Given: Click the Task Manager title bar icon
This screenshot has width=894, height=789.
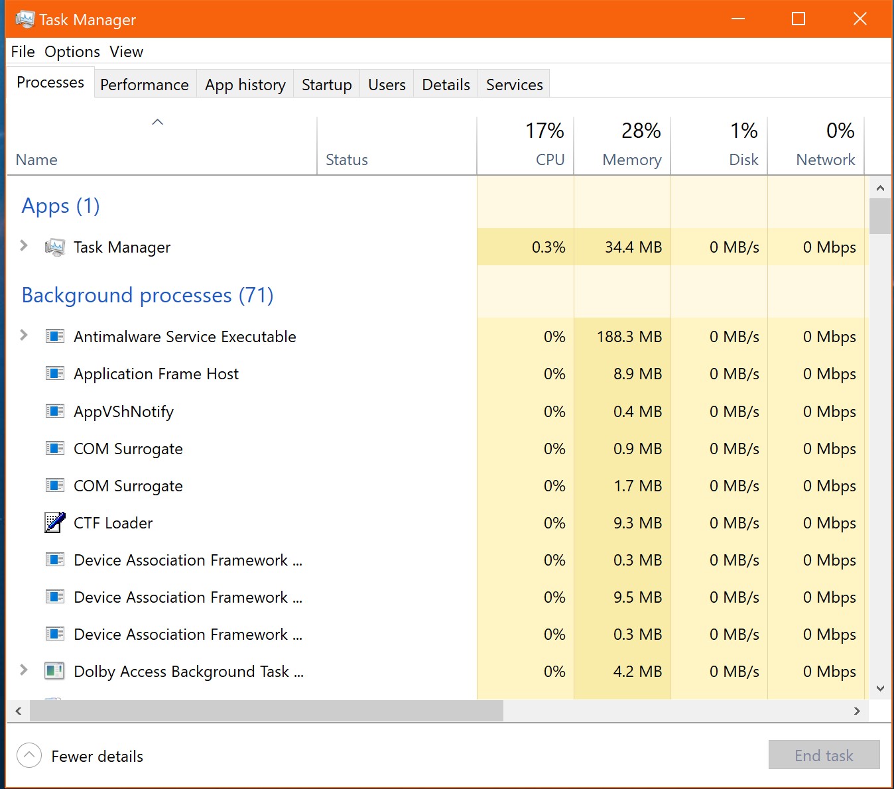Looking at the screenshot, I should (25, 19).
